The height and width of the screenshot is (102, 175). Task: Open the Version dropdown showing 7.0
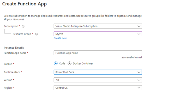point(98,80)
